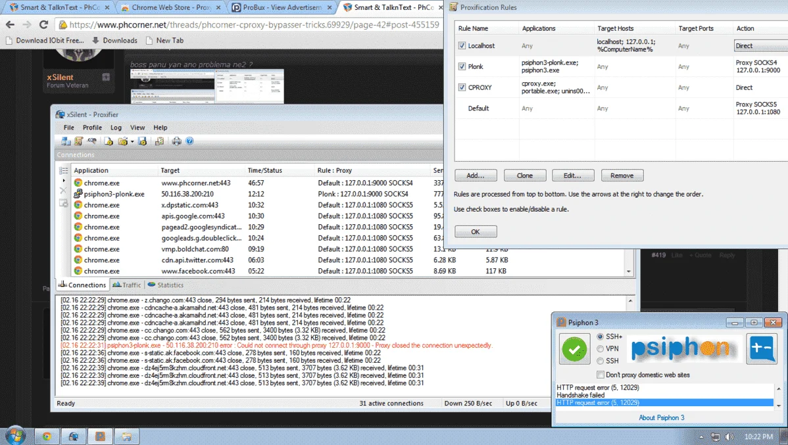788x445 pixels.
Task: Enable Don't proxy domestic web sites checkbox
Action: coord(600,375)
